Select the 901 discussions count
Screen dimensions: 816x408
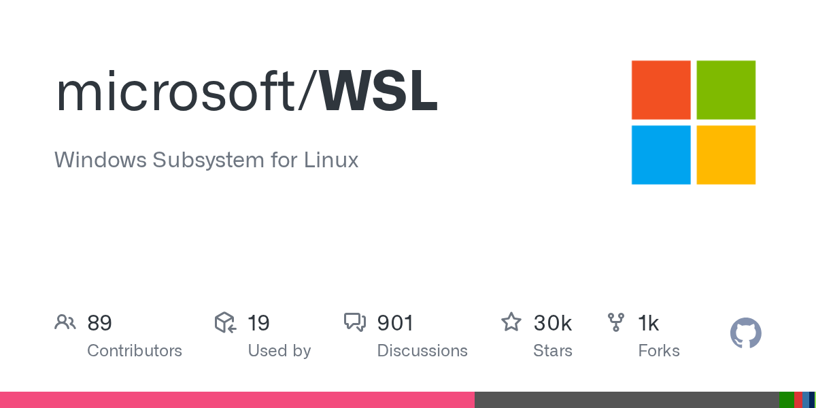[395, 323]
